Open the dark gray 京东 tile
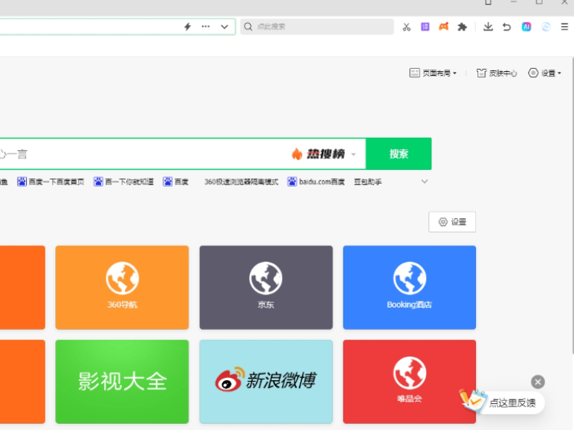 tap(266, 288)
